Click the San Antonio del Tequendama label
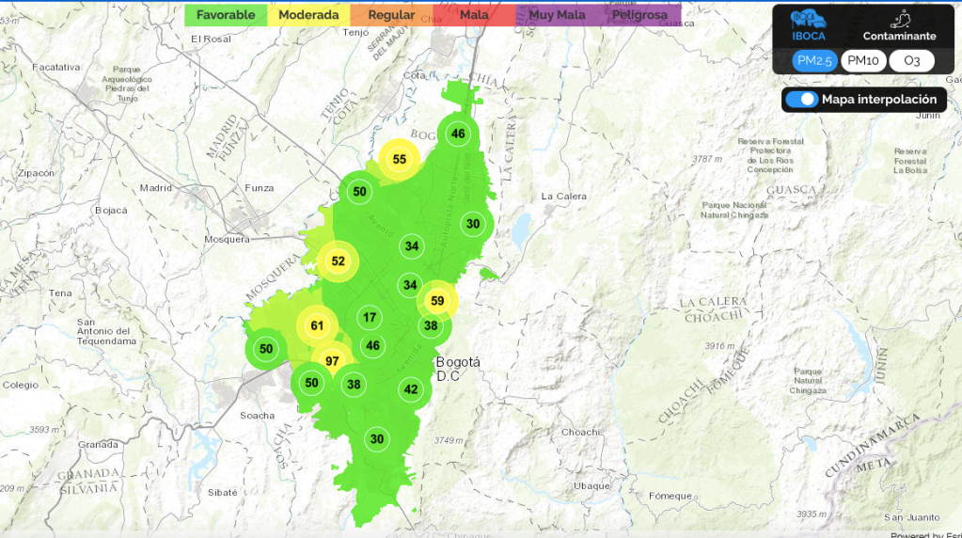The height and width of the screenshot is (538, 962). click(x=107, y=331)
